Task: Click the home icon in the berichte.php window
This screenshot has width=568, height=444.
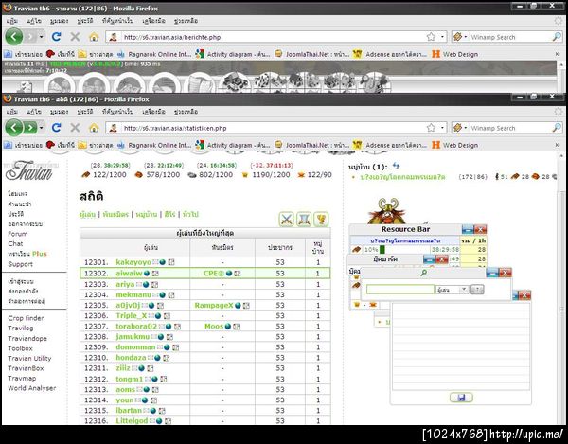Action: coord(94,37)
